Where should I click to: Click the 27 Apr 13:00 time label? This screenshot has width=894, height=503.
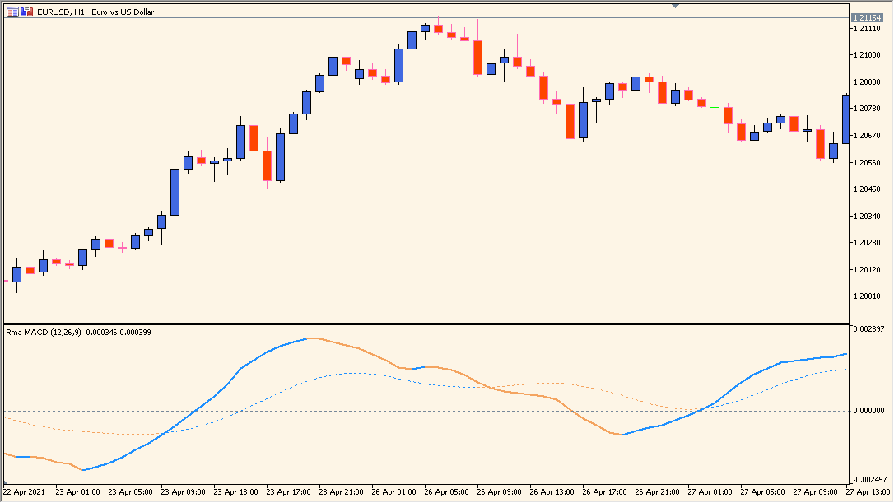868,491
